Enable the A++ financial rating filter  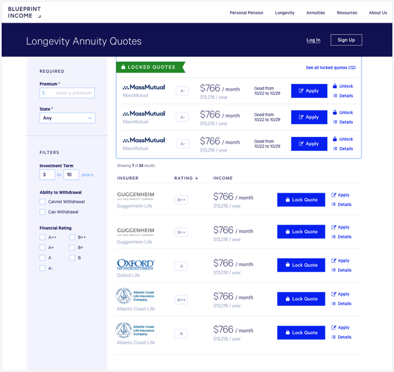(42, 237)
